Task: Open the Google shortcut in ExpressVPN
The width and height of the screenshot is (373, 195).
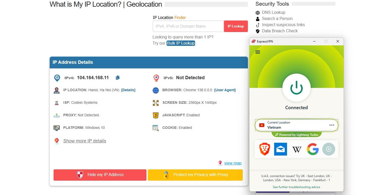Action: (313, 149)
